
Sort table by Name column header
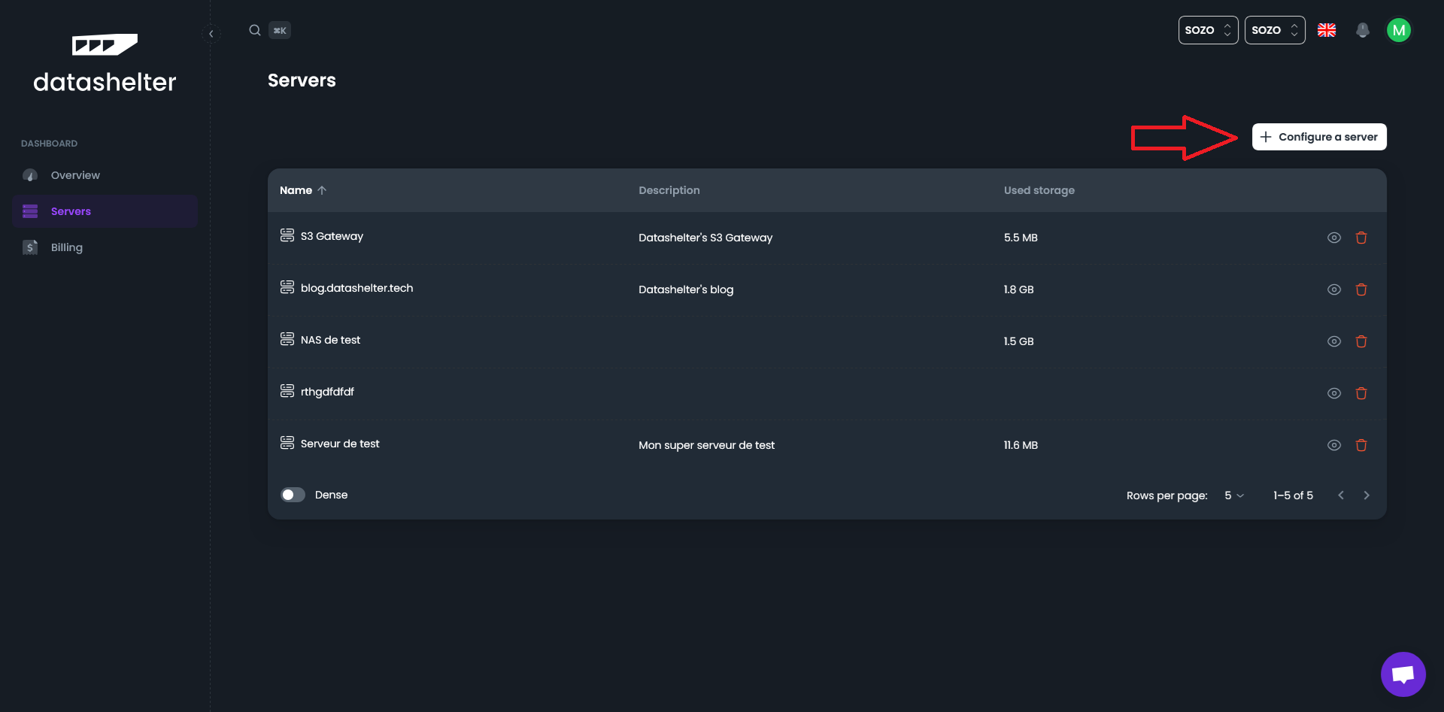coord(296,190)
